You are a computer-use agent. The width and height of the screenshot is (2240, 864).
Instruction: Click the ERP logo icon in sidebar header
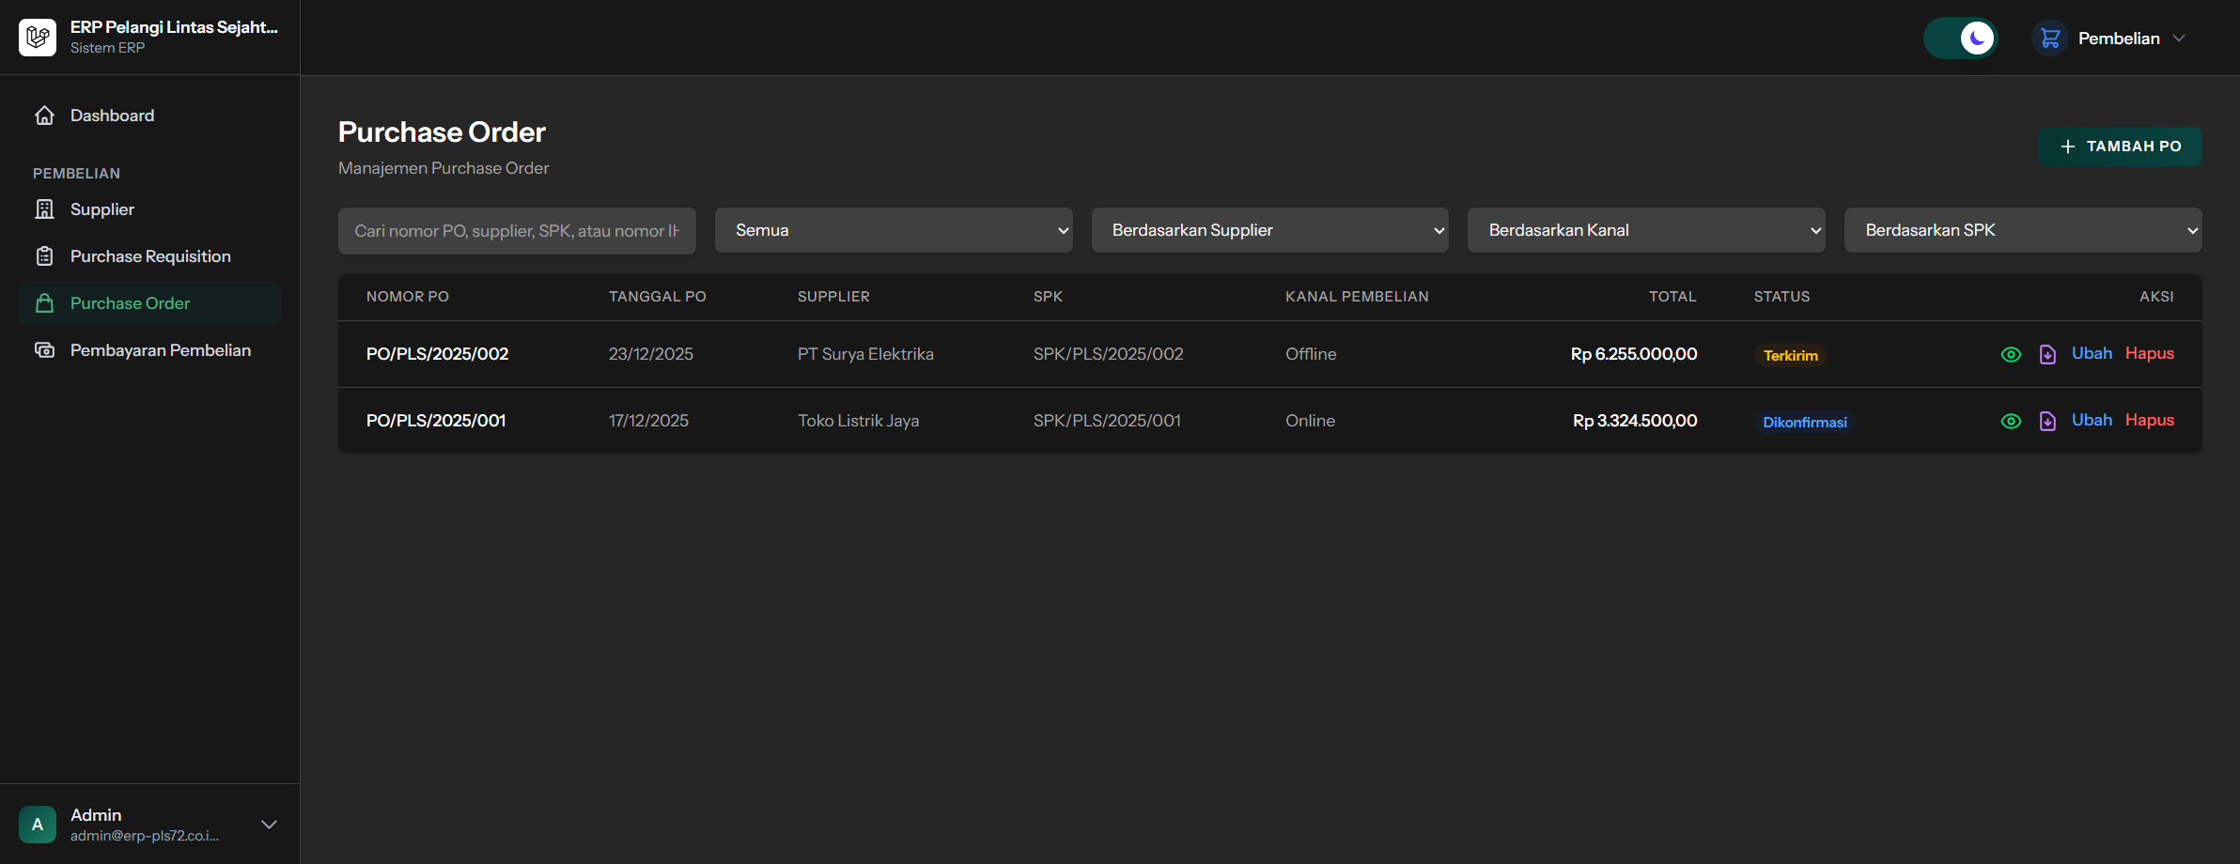pyautogui.click(x=38, y=38)
